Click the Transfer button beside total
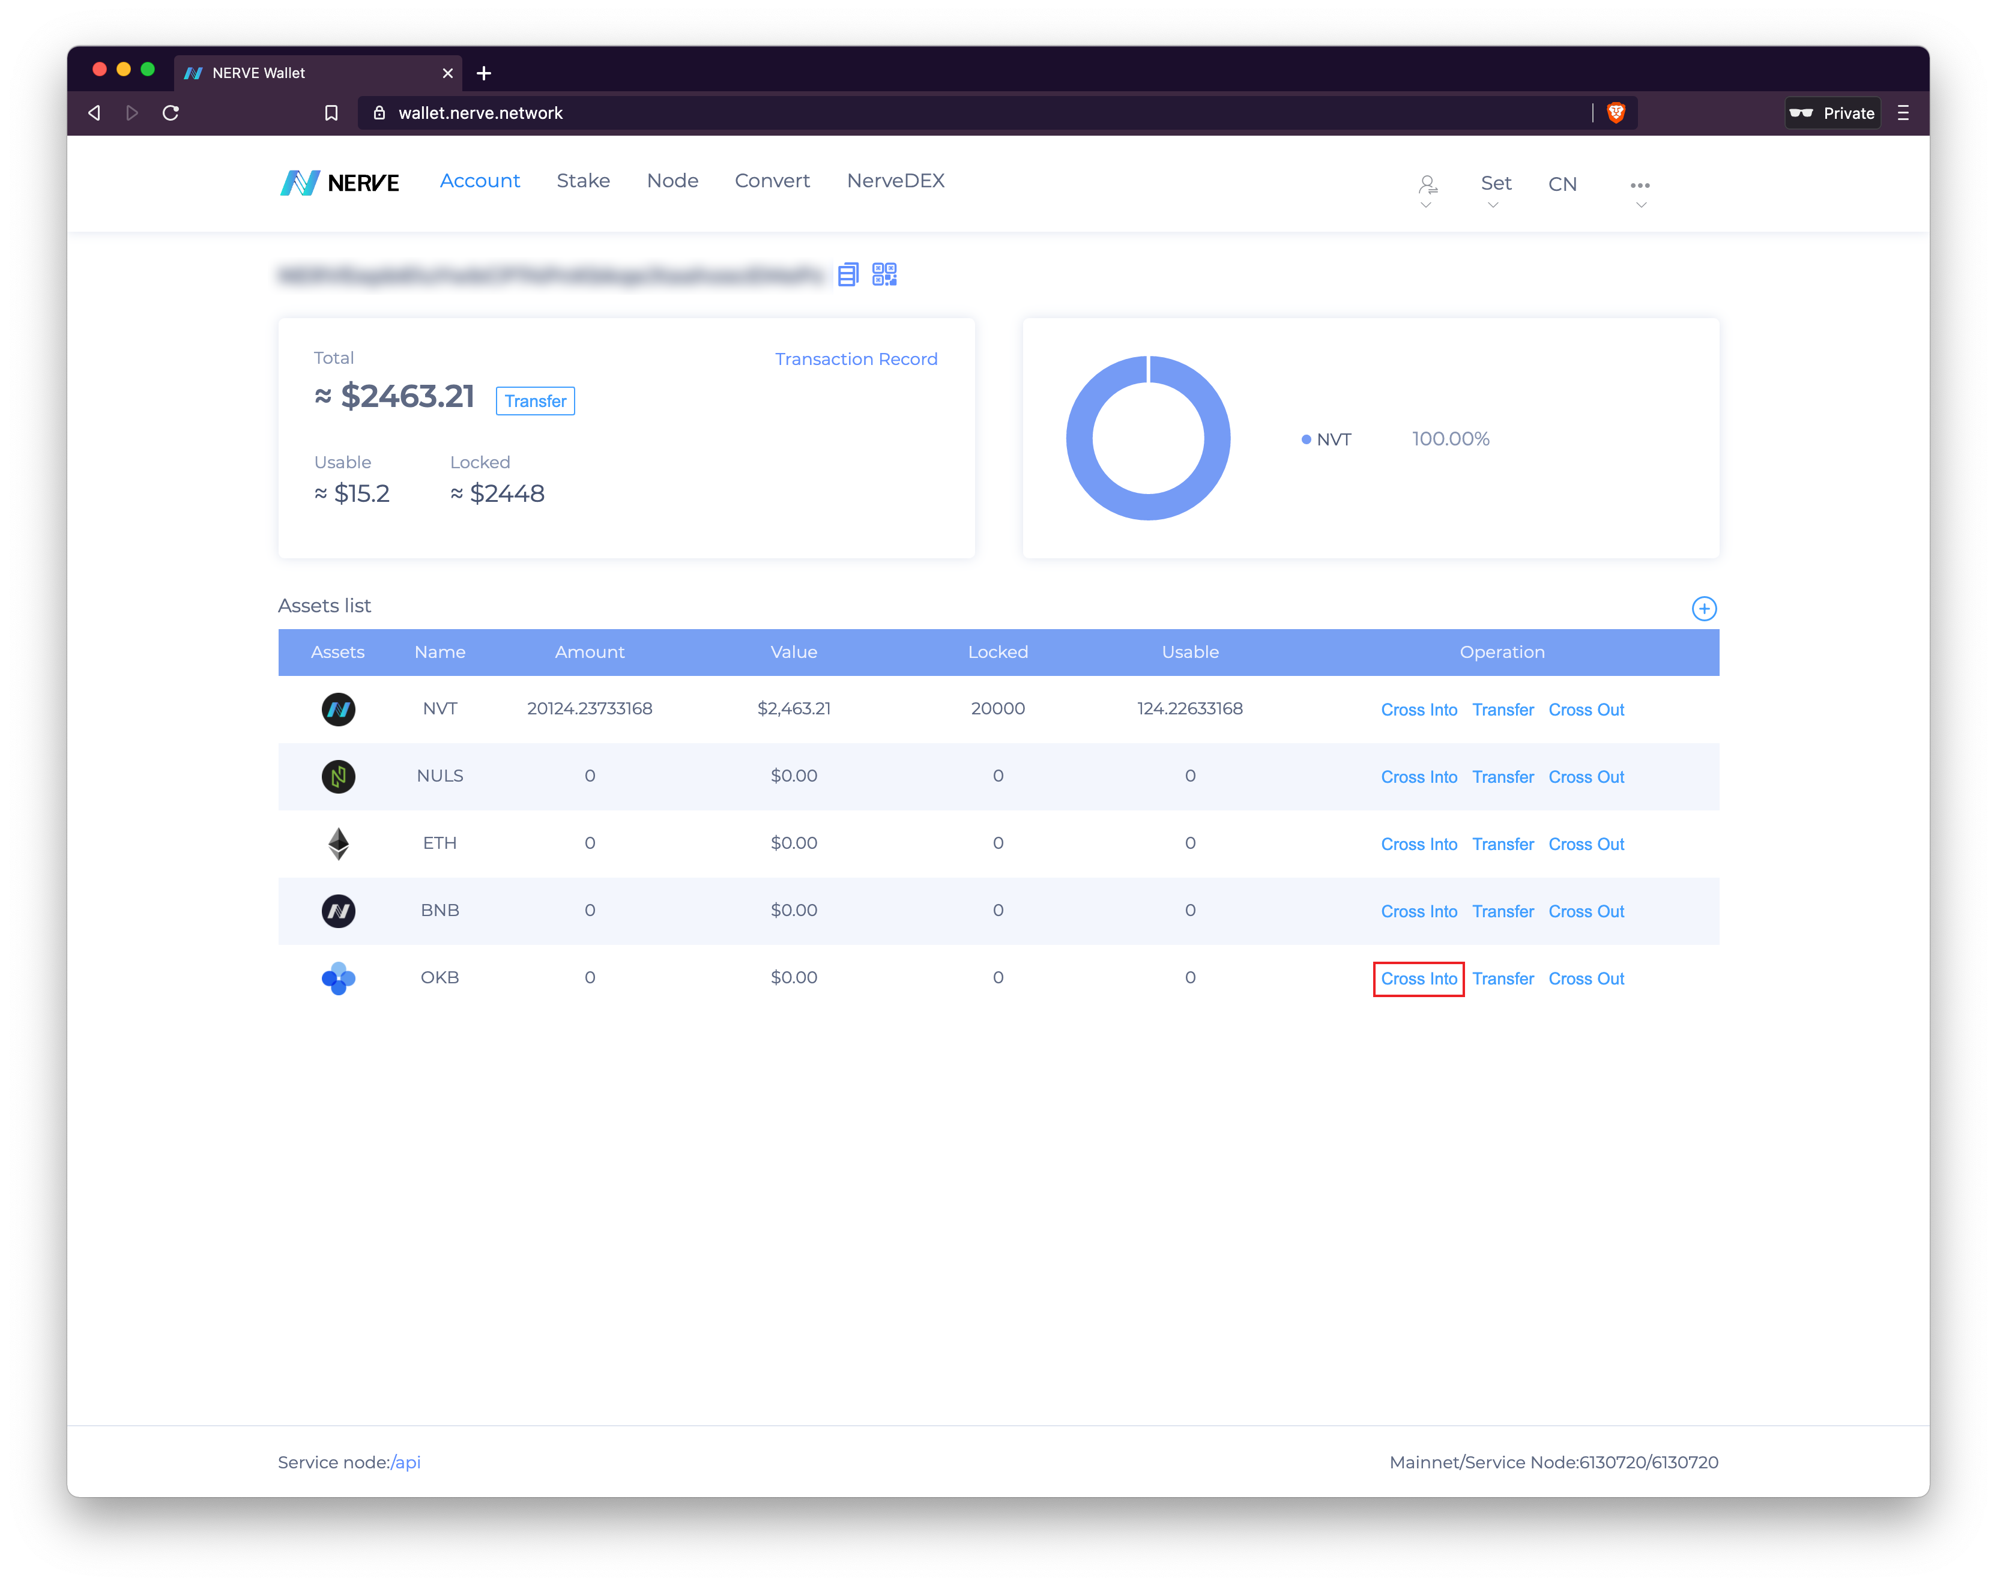 click(x=536, y=401)
